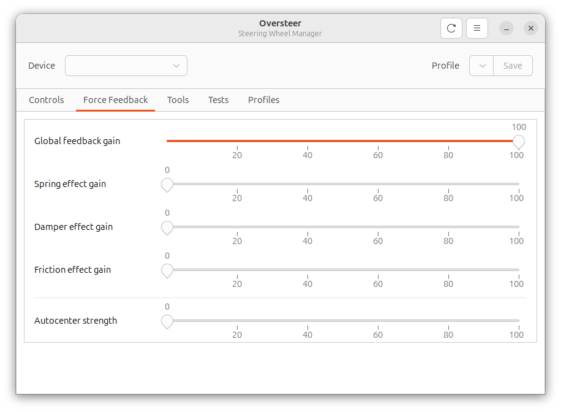This screenshot has width=561, height=412.
Task: Open the hamburger menu
Action: pyautogui.click(x=477, y=28)
